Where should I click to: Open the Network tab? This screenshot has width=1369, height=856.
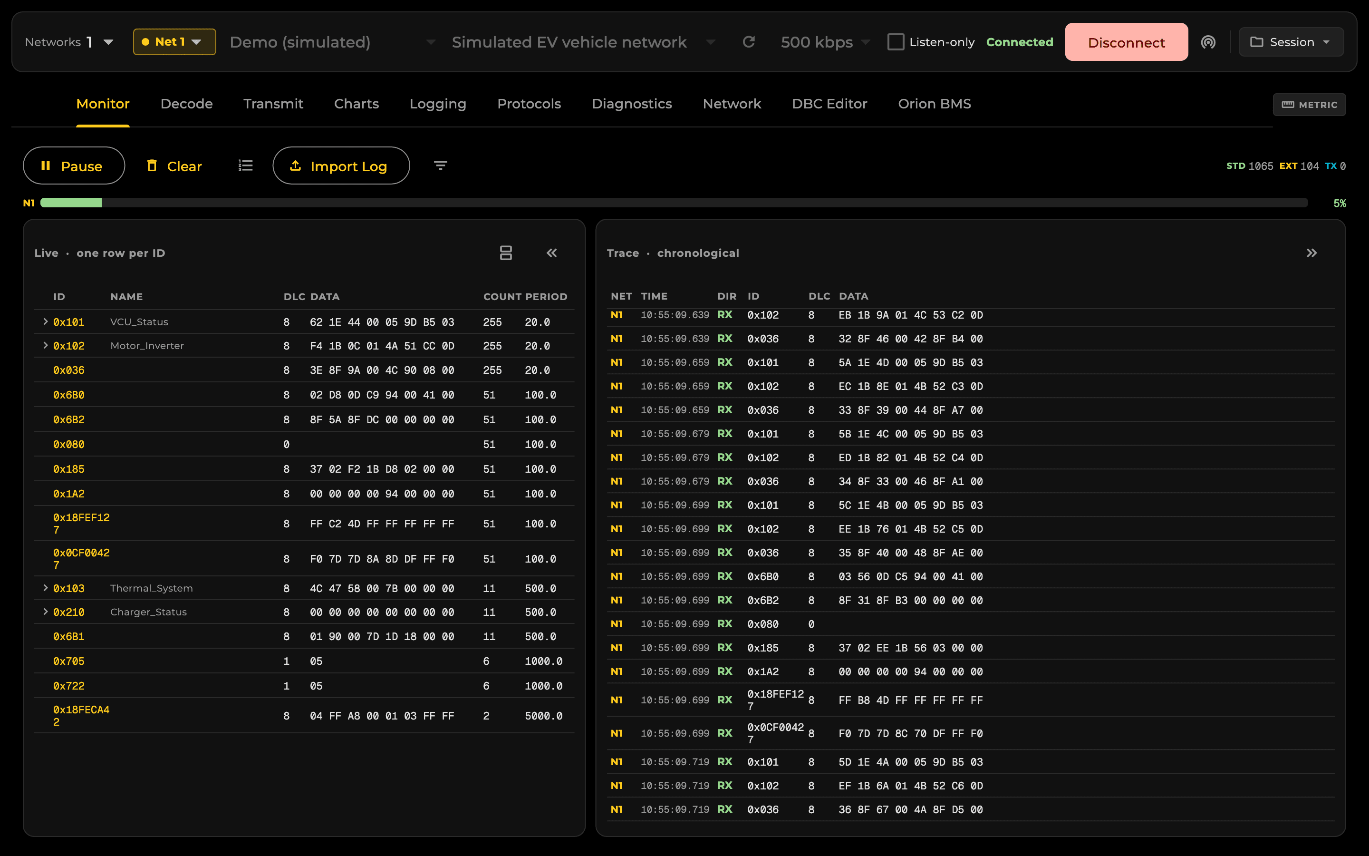732,104
